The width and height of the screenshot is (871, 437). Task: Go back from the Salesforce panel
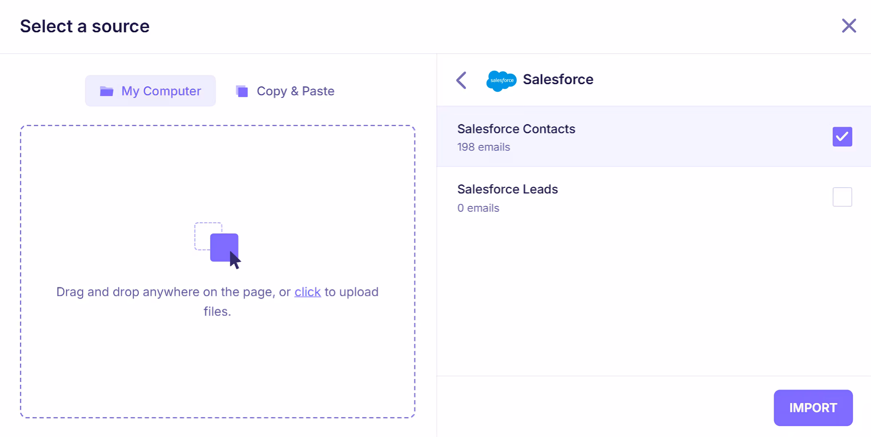click(x=461, y=80)
